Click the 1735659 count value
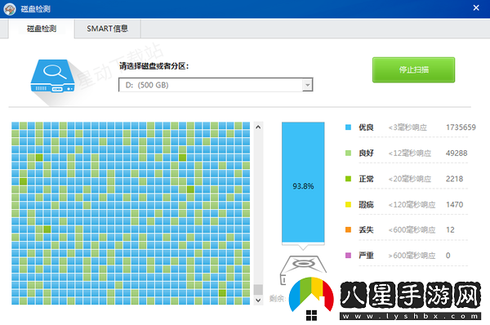 [461, 127]
